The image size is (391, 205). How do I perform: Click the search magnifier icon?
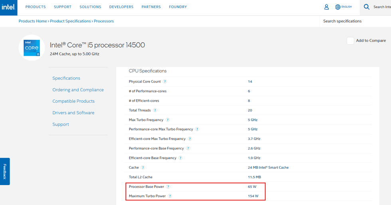(366, 7)
